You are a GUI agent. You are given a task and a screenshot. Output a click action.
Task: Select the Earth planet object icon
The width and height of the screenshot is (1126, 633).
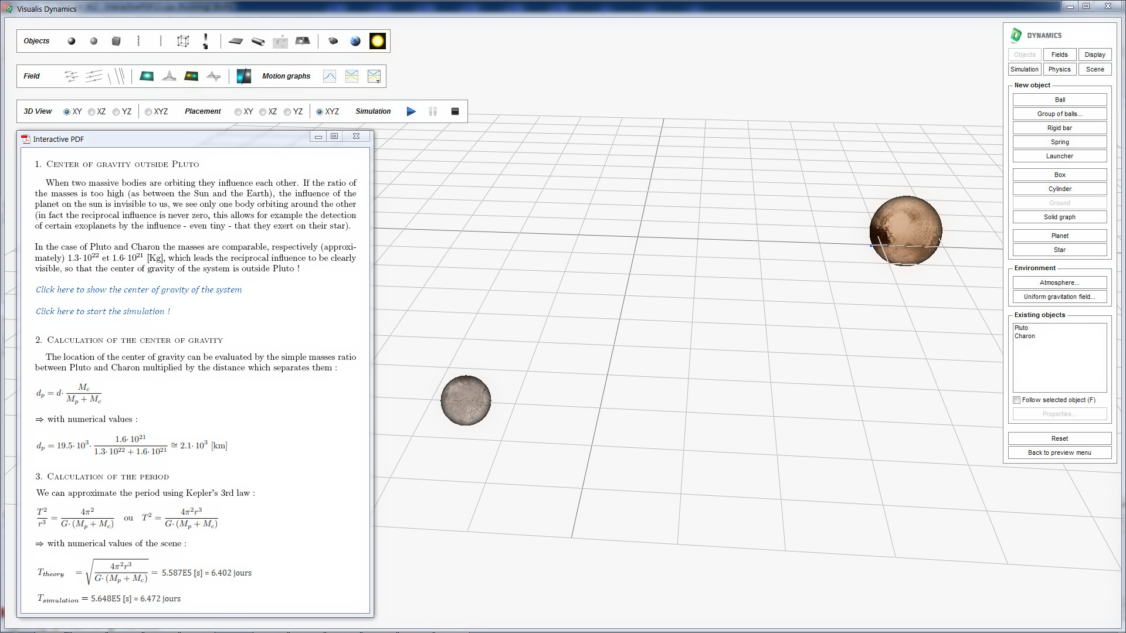click(355, 41)
